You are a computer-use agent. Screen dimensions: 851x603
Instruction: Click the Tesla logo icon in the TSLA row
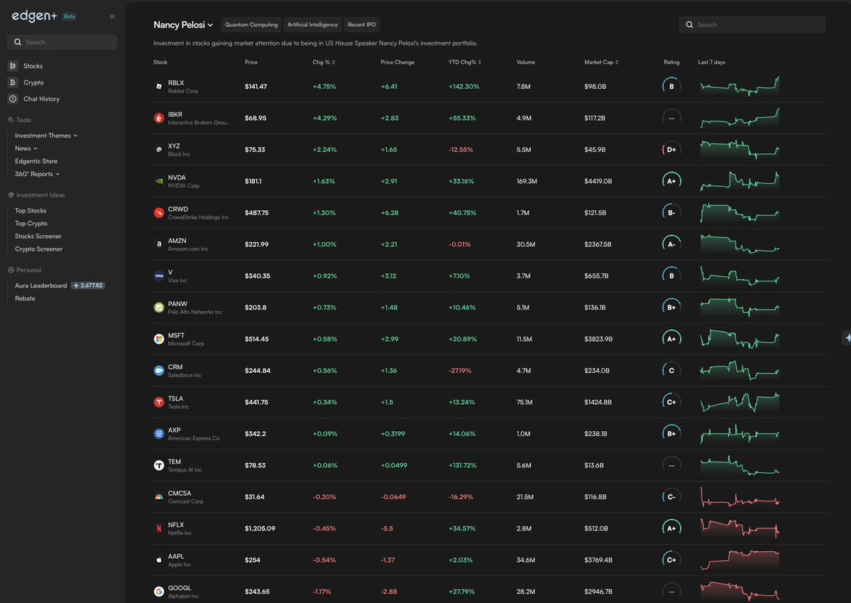(x=159, y=401)
